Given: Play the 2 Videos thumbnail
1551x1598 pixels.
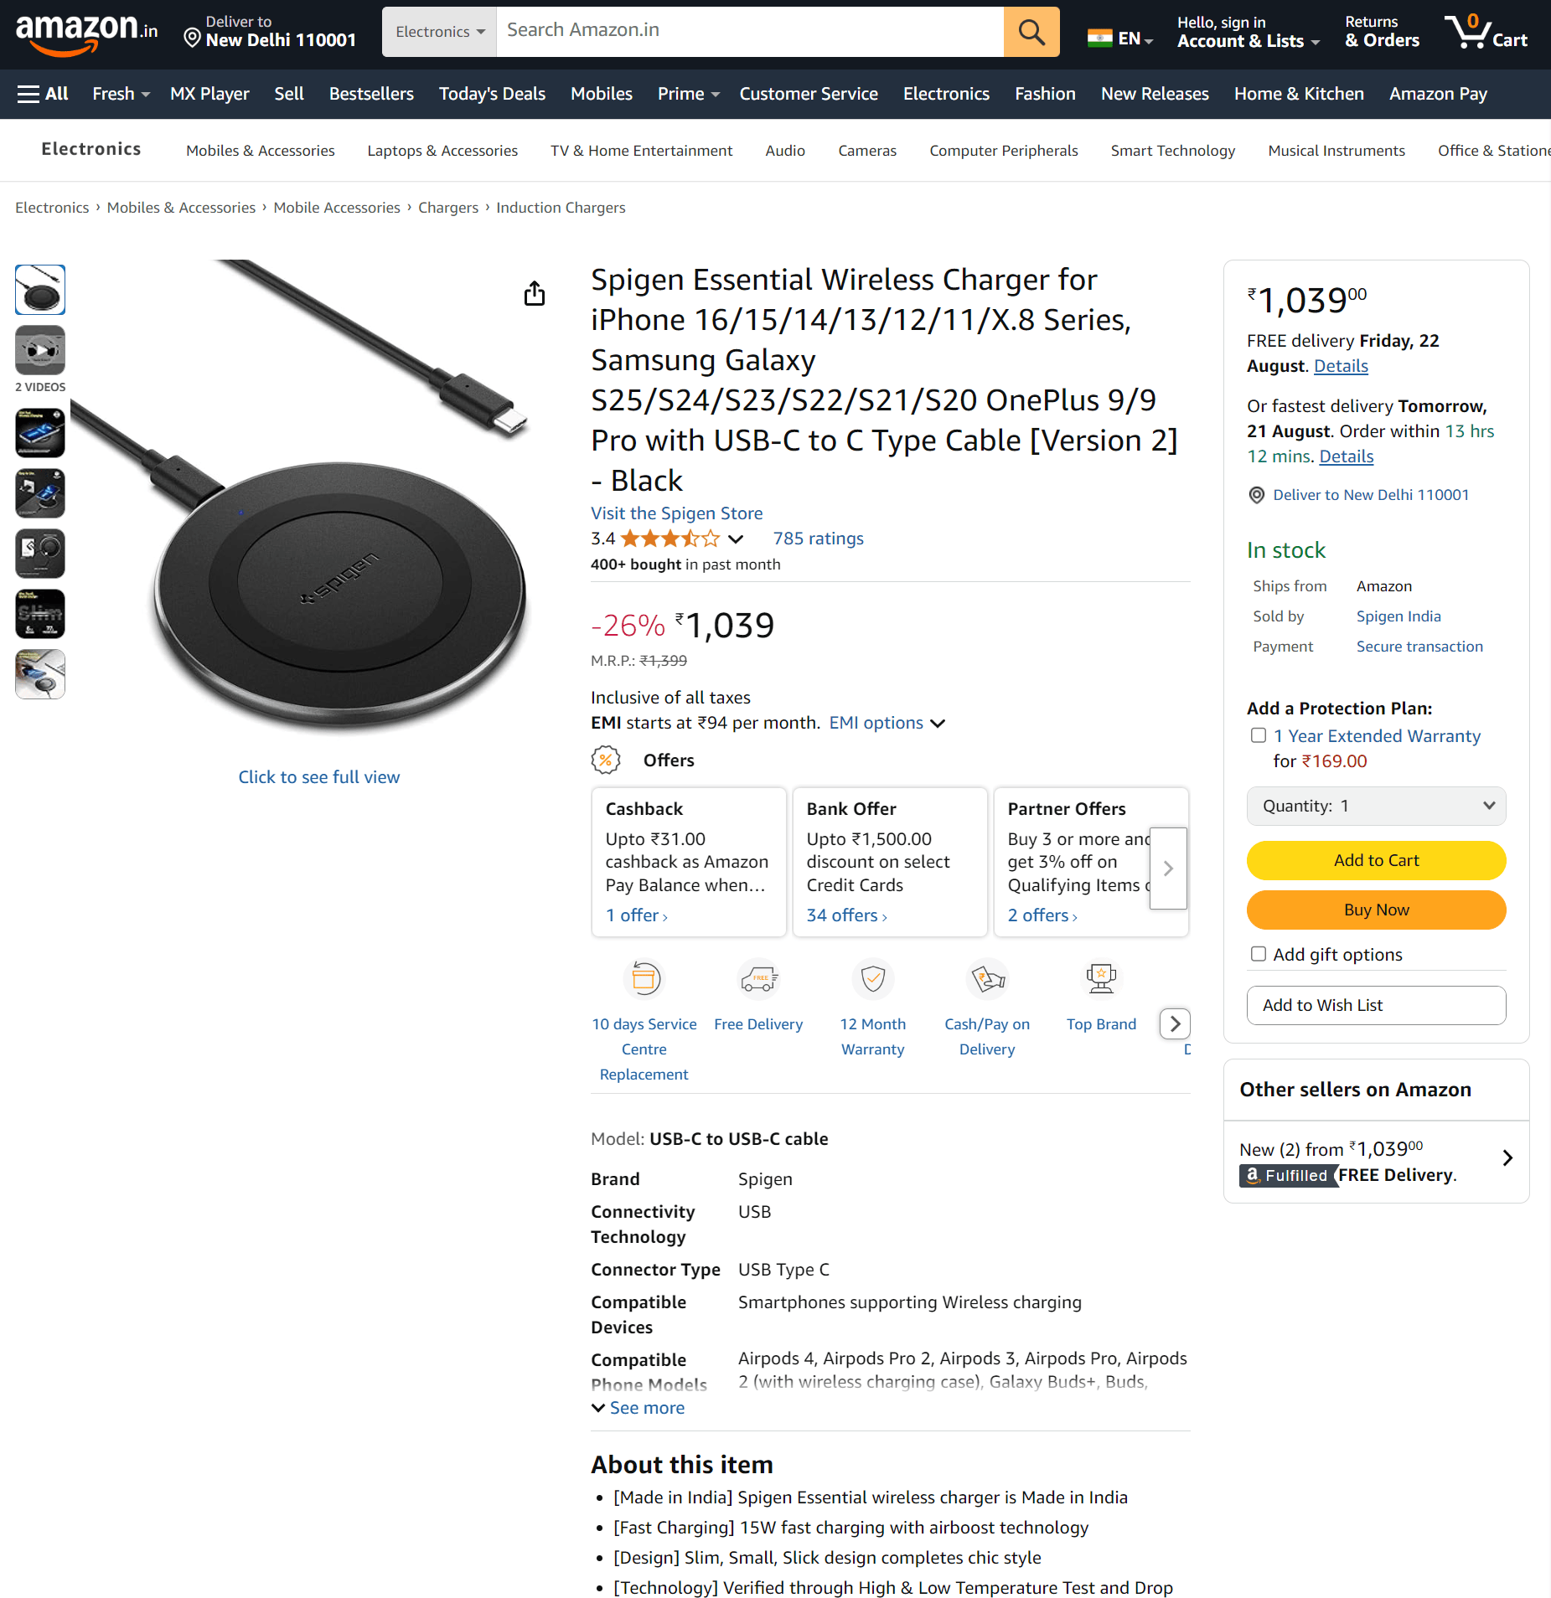Looking at the screenshot, I should [x=40, y=351].
